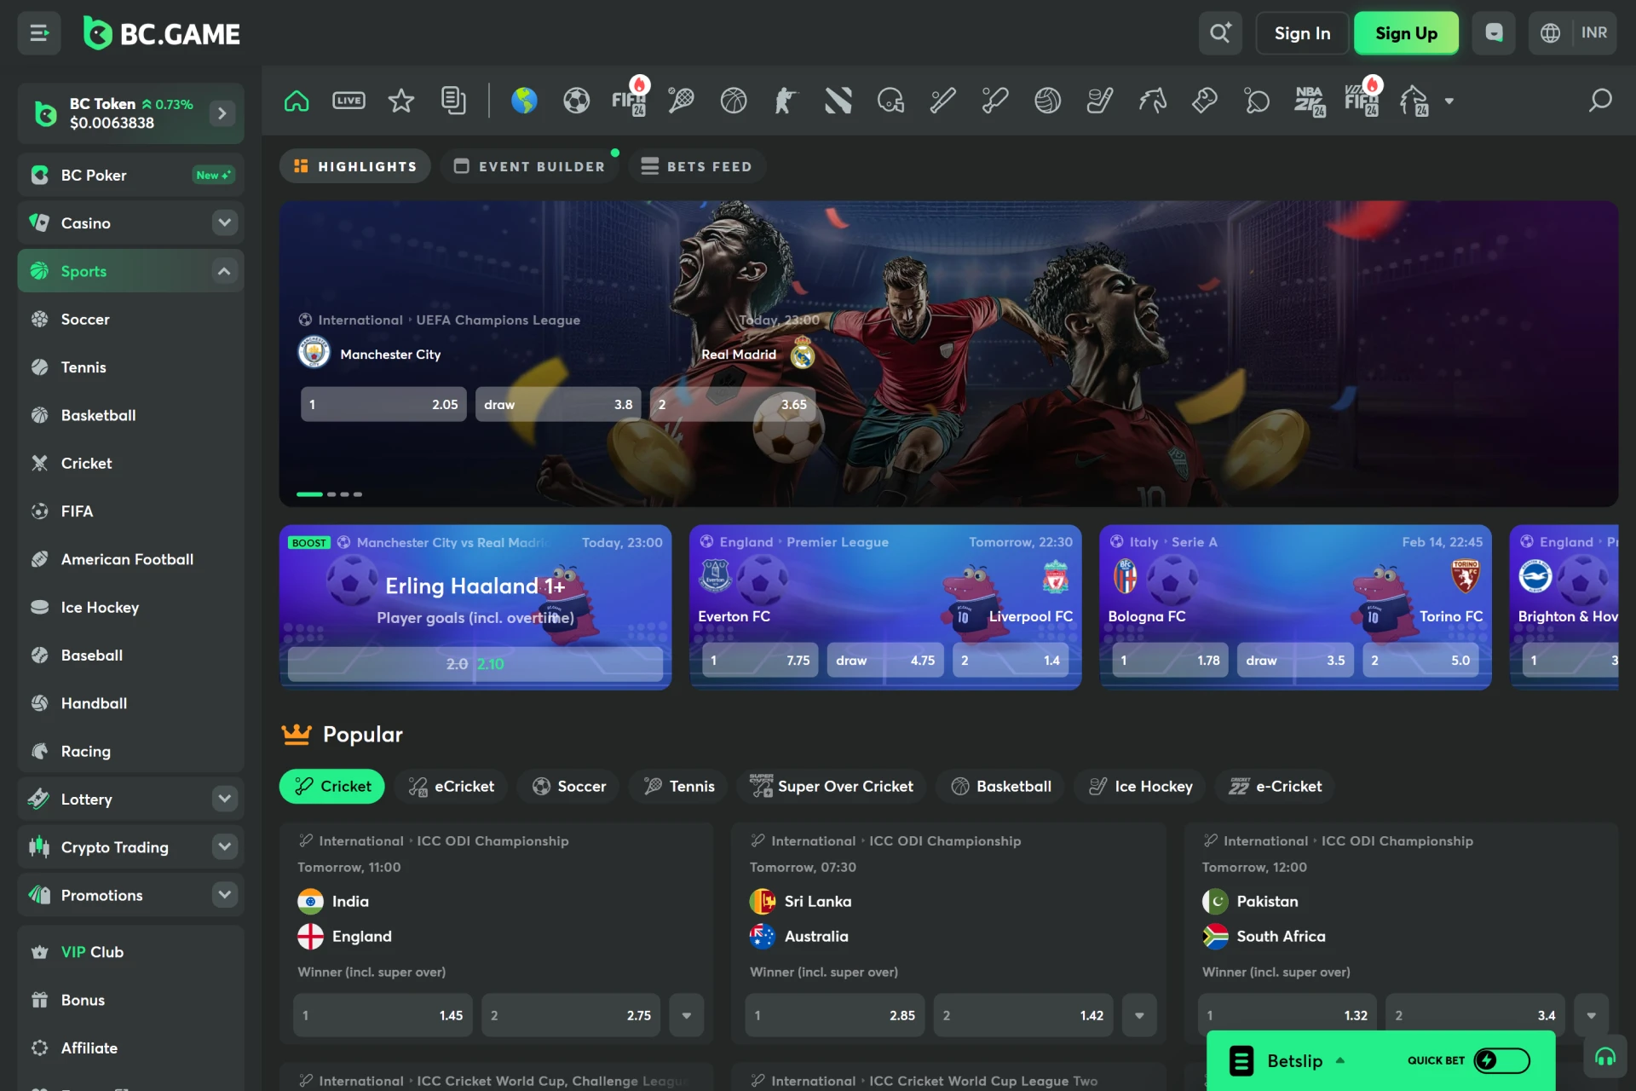Click the Sign In button
Image resolution: width=1636 pixels, height=1091 pixels.
(1301, 33)
